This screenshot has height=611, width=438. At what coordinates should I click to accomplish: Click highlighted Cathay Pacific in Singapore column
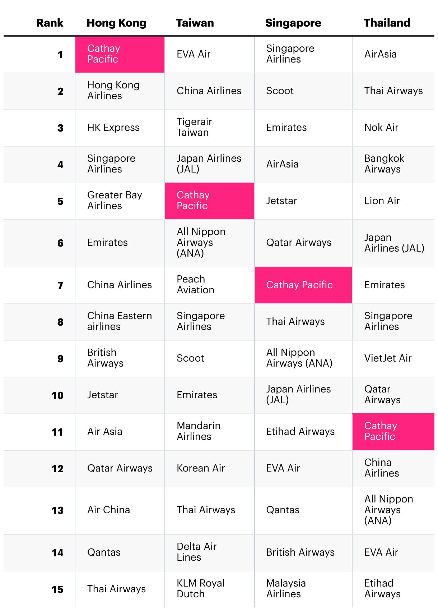coord(303,285)
